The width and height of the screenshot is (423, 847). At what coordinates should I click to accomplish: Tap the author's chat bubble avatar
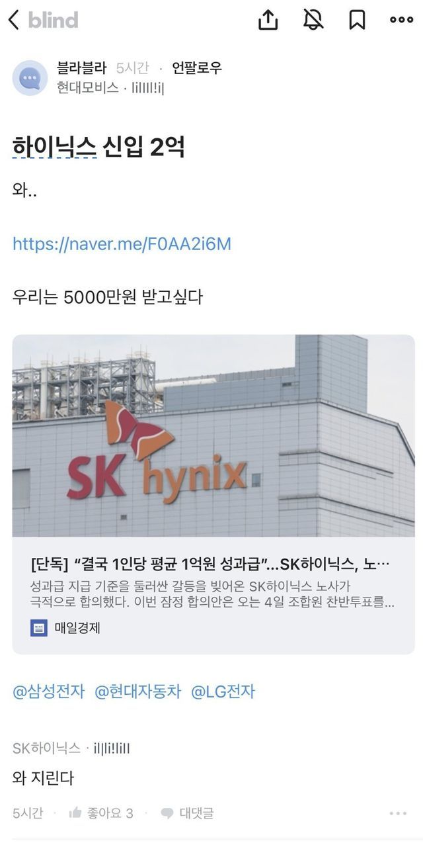(x=30, y=78)
